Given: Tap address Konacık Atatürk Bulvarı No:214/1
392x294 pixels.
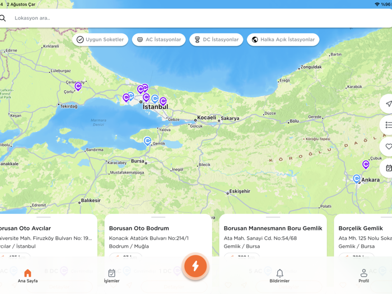Looking at the screenshot, I should point(149,238).
